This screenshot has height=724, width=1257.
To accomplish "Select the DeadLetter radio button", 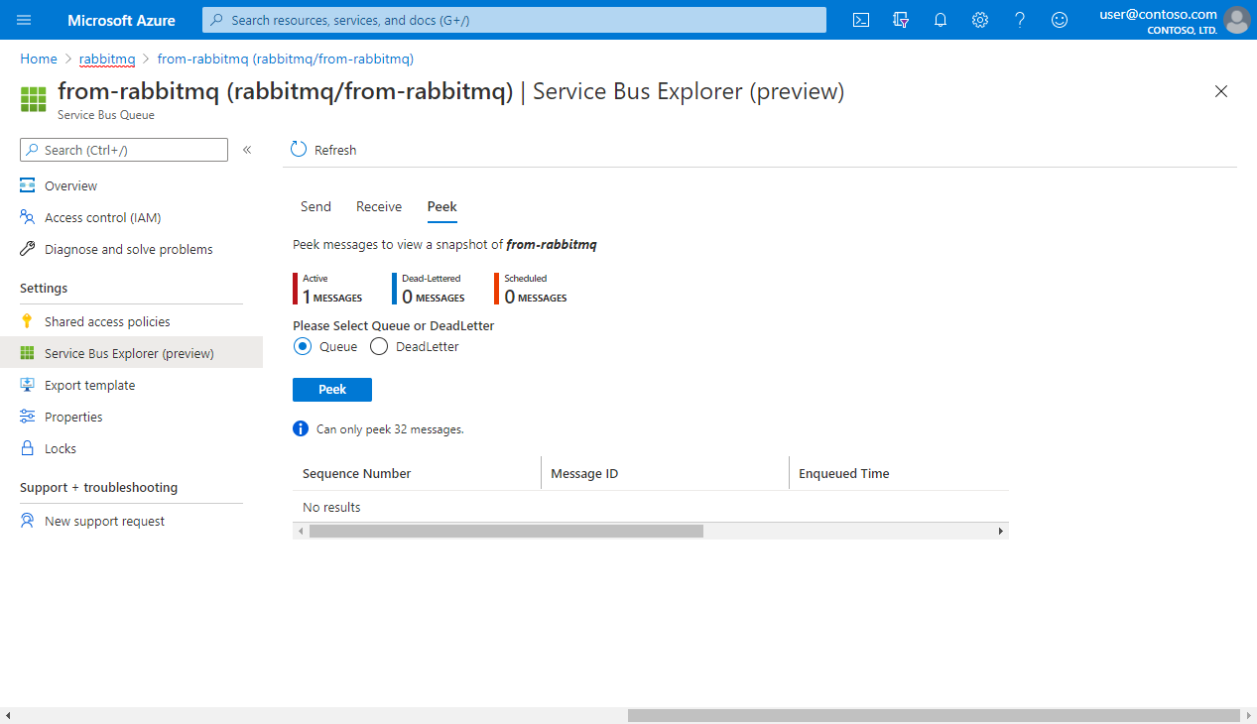I will 378,345.
